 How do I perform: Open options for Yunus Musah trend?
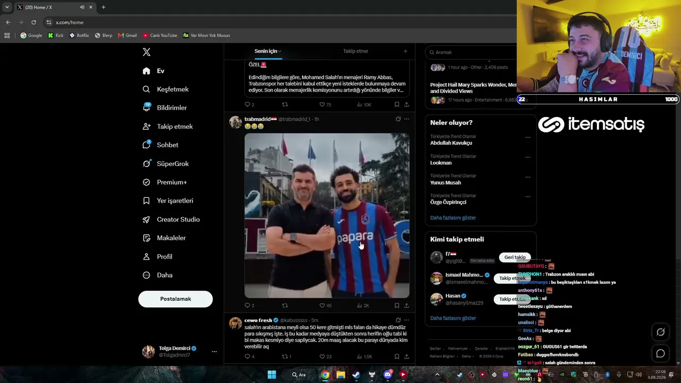coord(528,177)
